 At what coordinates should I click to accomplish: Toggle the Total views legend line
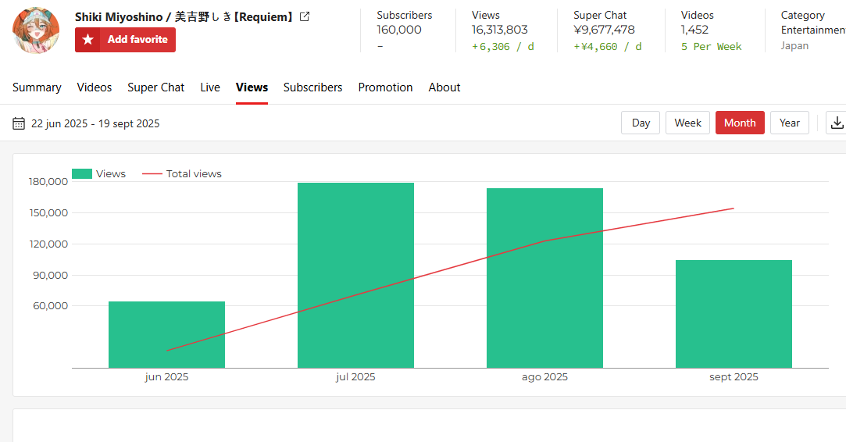[x=182, y=174]
